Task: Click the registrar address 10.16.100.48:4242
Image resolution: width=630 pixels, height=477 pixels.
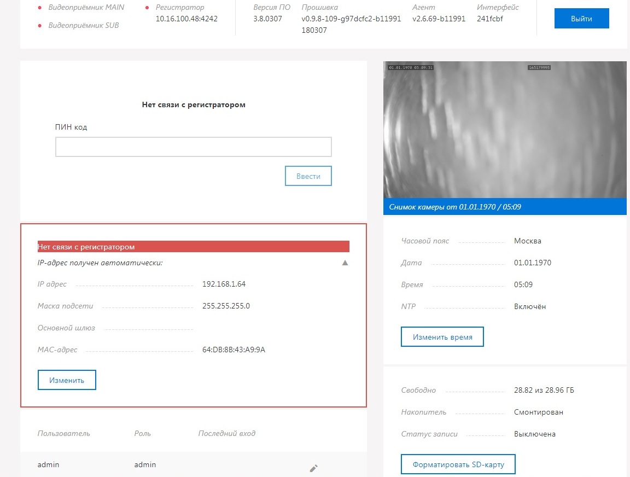Action: [x=186, y=19]
